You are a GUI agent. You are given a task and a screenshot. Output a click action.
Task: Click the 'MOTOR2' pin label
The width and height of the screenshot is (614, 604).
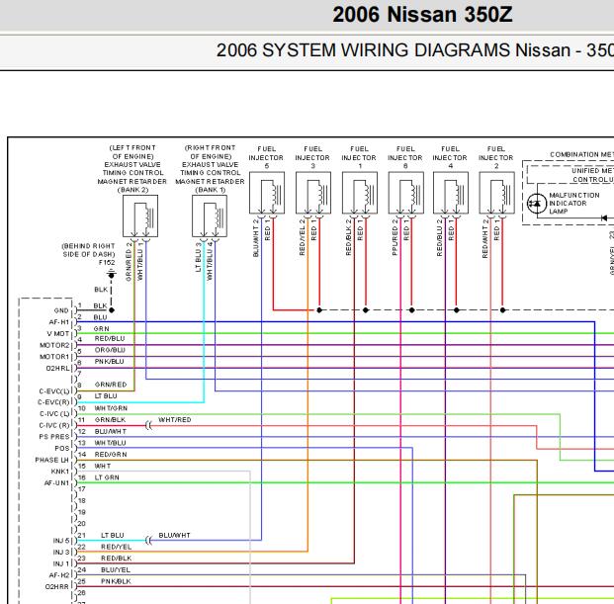(54, 345)
